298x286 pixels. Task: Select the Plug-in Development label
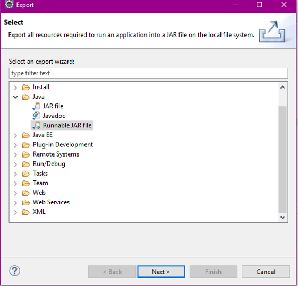(63, 145)
